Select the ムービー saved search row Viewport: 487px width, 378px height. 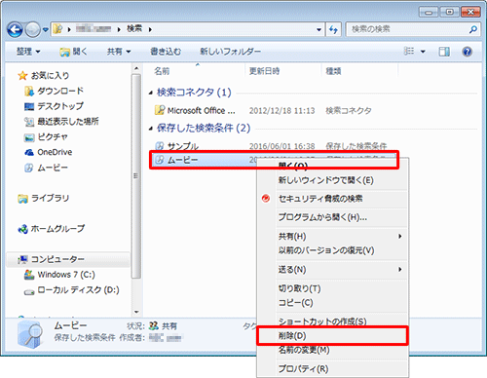coord(274,160)
